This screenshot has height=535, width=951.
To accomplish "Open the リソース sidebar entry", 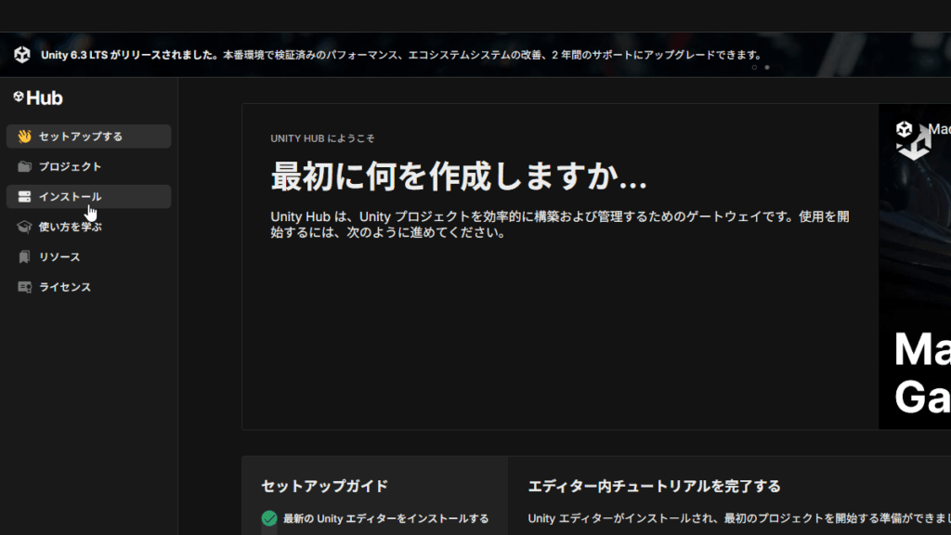I will [59, 257].
